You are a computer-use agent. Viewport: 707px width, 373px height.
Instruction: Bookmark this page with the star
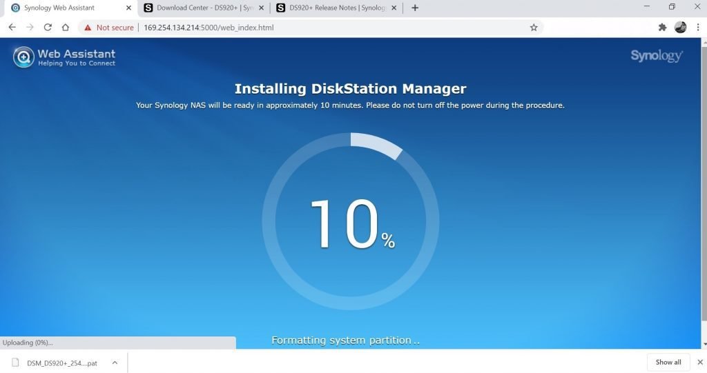[534, 28]
